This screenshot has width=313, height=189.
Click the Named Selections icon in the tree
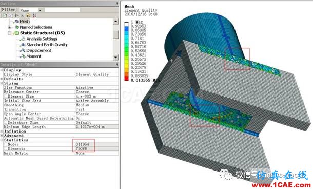[17, 27]
